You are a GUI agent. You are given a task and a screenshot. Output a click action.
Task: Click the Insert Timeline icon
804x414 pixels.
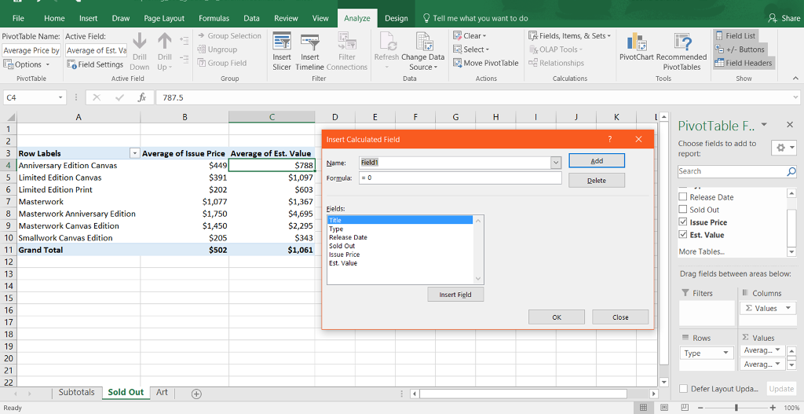coord(309,45)
